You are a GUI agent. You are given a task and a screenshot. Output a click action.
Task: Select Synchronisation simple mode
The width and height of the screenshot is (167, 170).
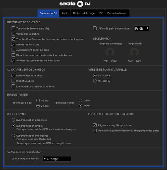[13, 126]
